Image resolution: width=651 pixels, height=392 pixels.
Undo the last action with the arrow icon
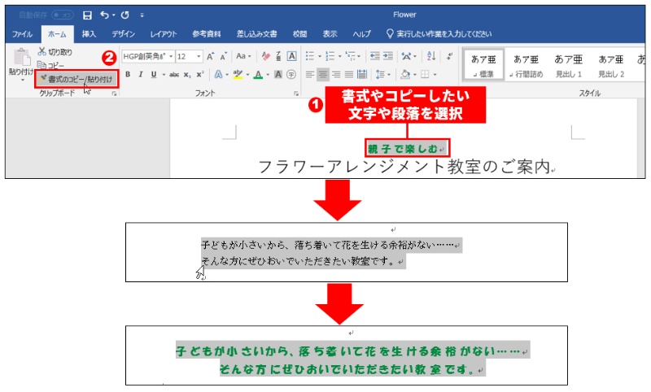[104, 15]
